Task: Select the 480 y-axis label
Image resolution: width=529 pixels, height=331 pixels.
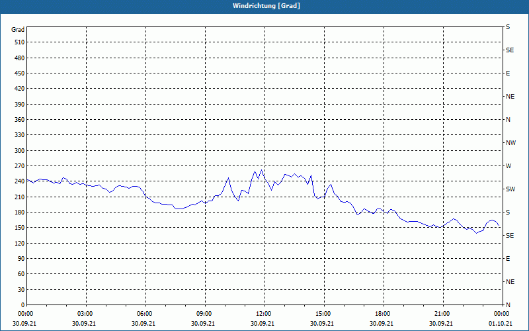Action: click(x=19, y=58)
